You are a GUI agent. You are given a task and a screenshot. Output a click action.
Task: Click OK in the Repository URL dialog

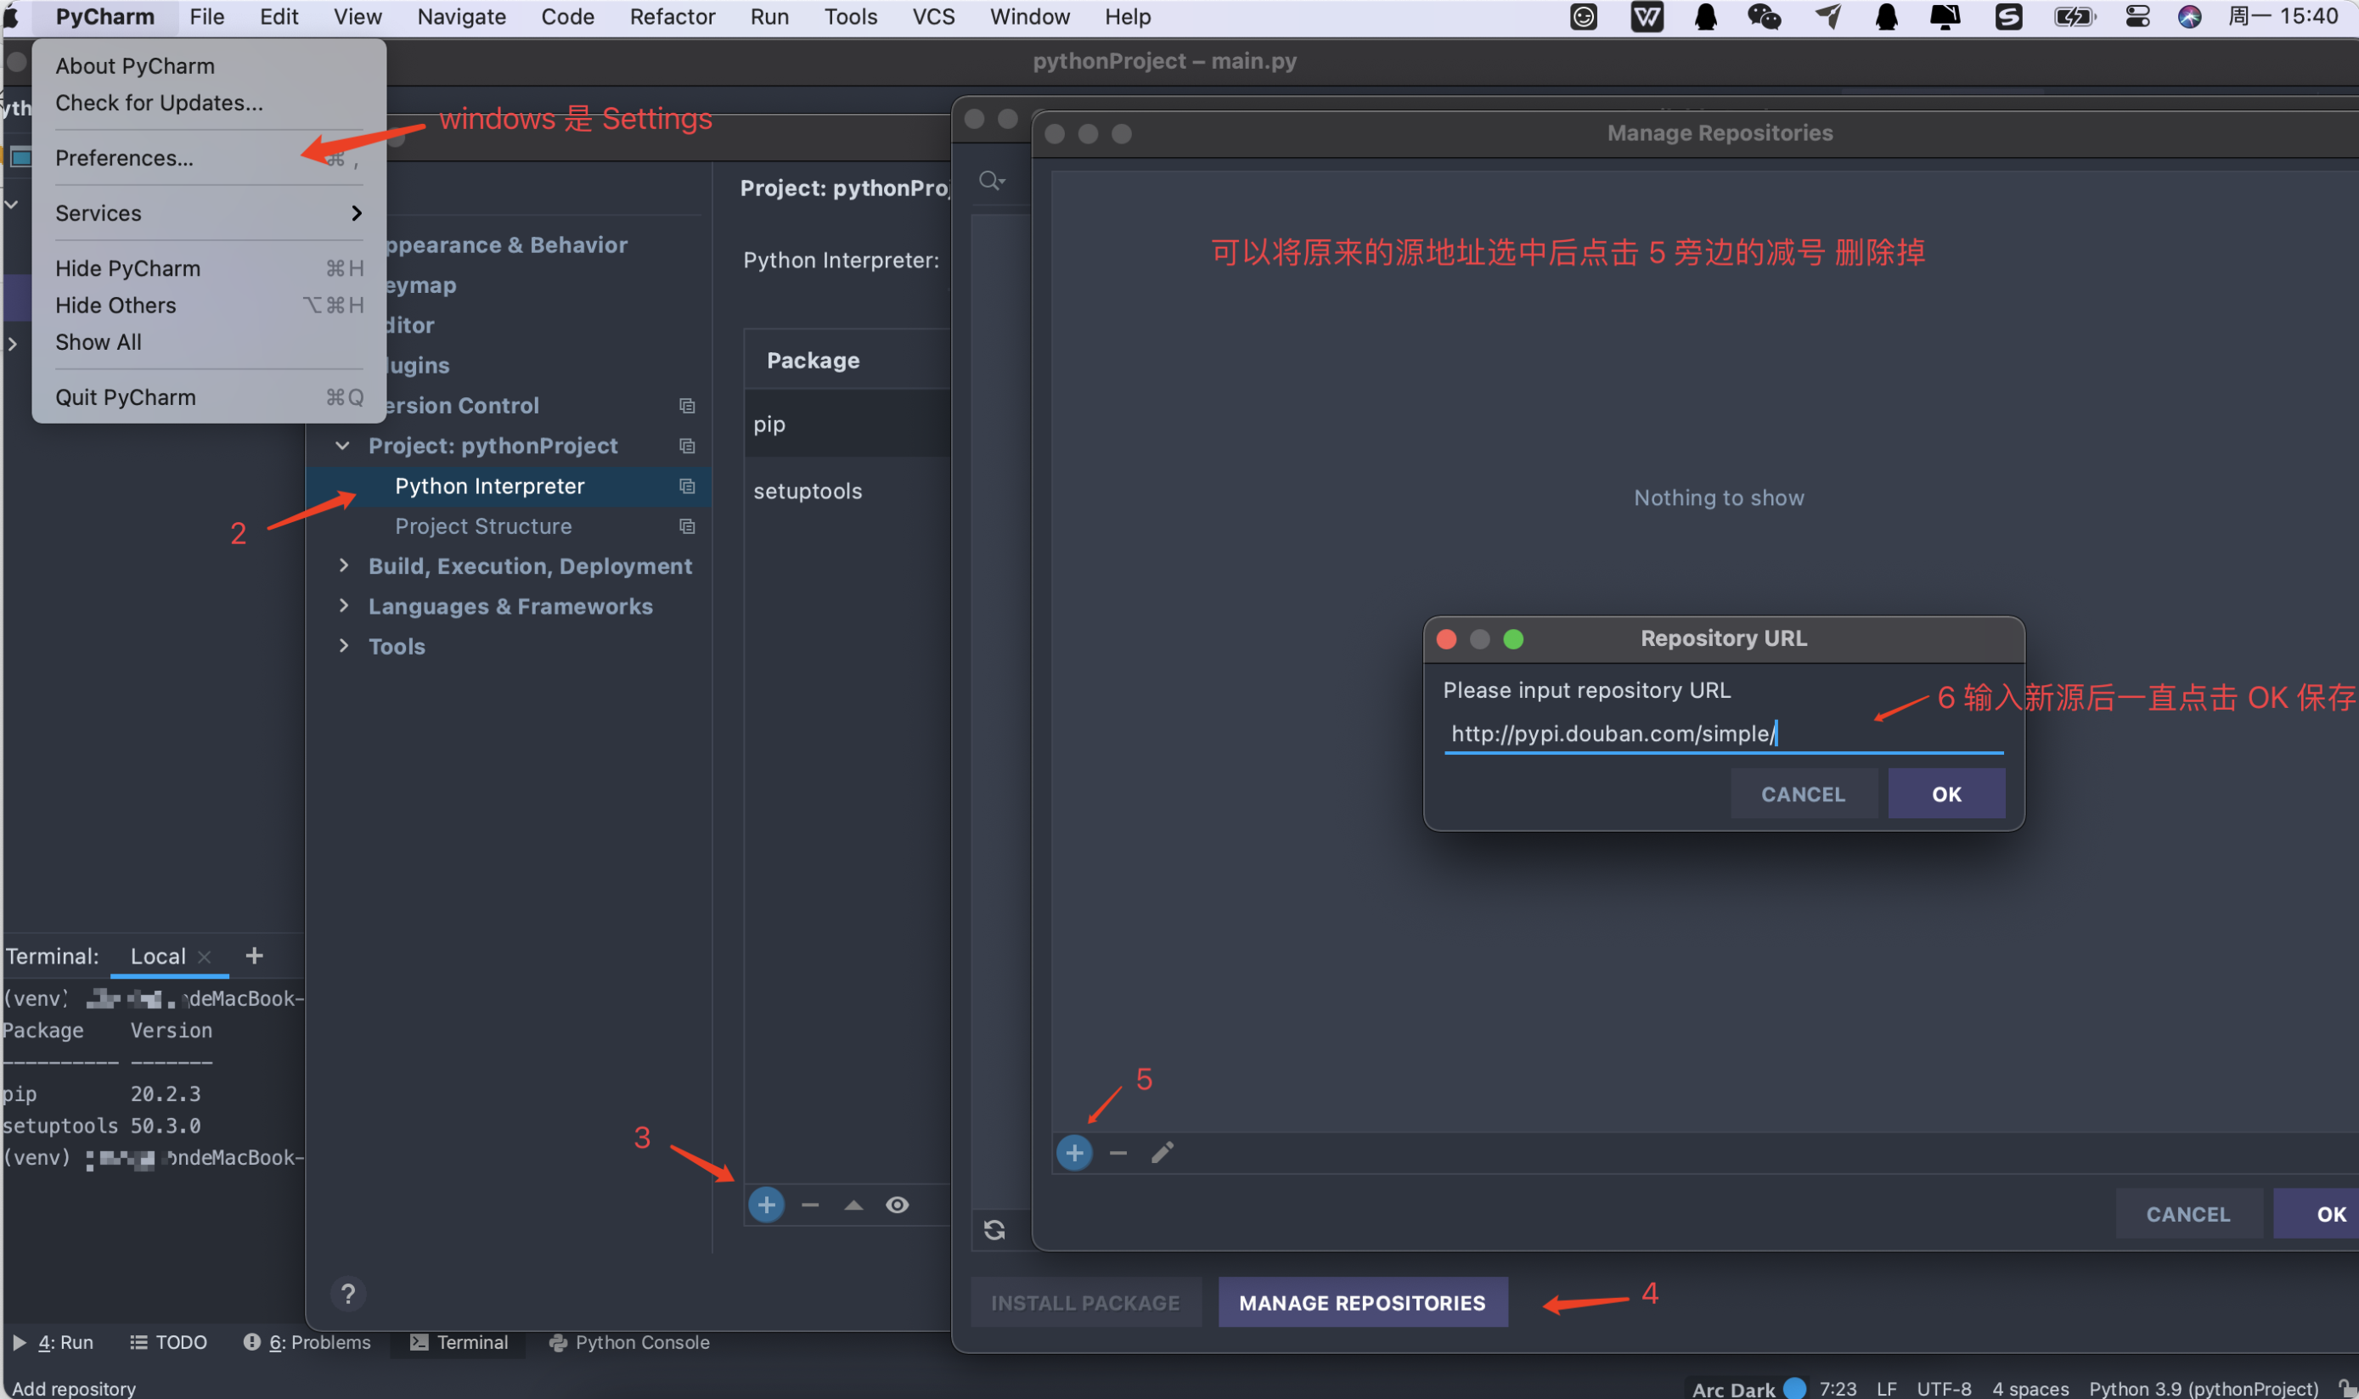(x=1947, y=794)
